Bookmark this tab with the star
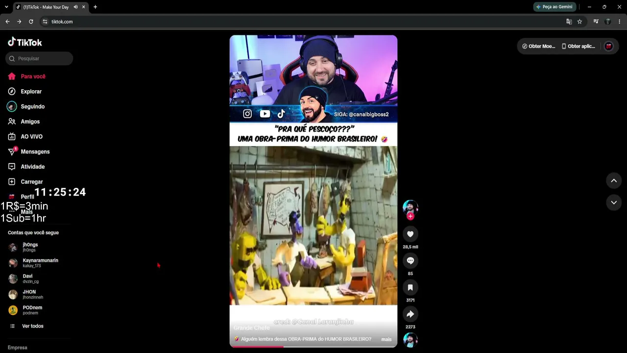This screenshot has height=353, width=627. point(579,22)
